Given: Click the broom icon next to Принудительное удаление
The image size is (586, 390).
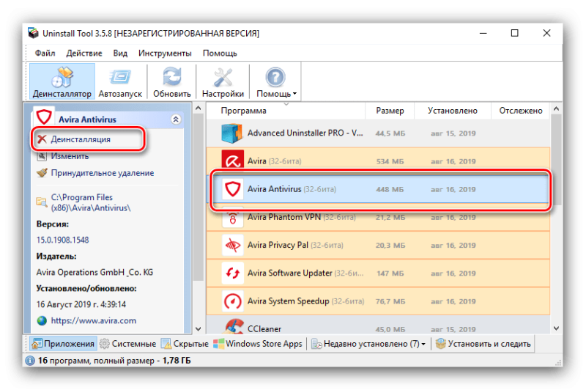Looking at the screenshot, I should pos(42,173).
